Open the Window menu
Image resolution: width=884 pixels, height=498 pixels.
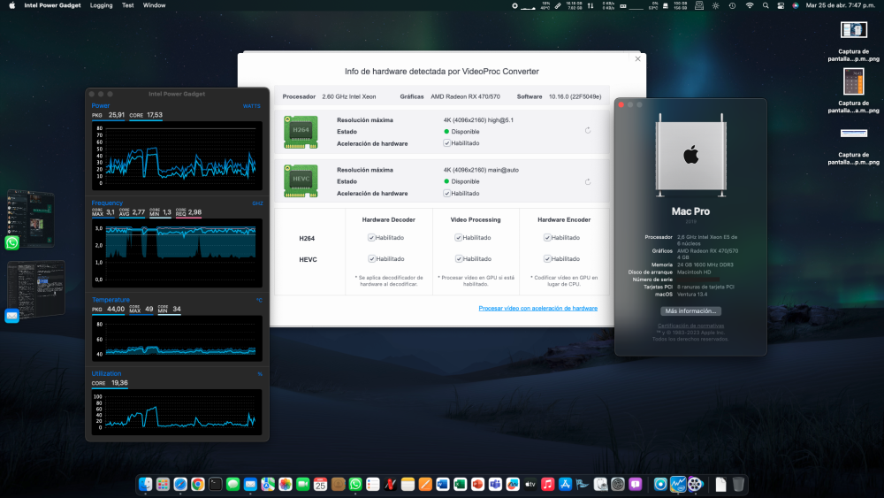(154, 5)
